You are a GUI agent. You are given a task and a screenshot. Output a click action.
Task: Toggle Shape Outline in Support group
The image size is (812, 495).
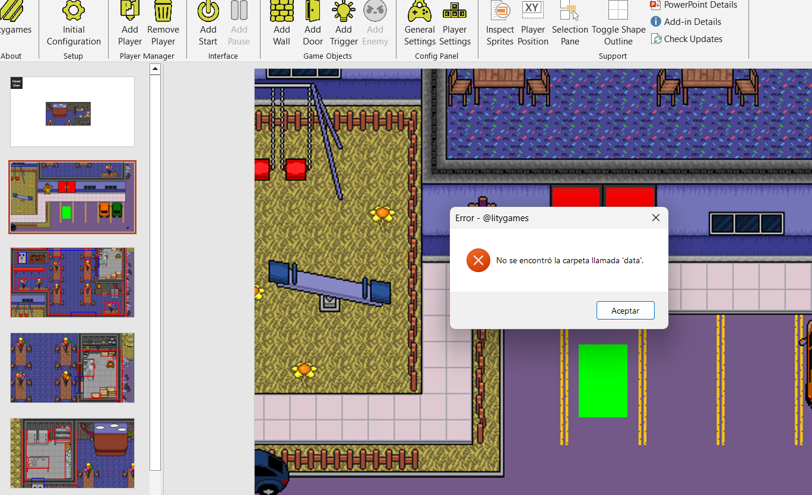coord(618,24)
